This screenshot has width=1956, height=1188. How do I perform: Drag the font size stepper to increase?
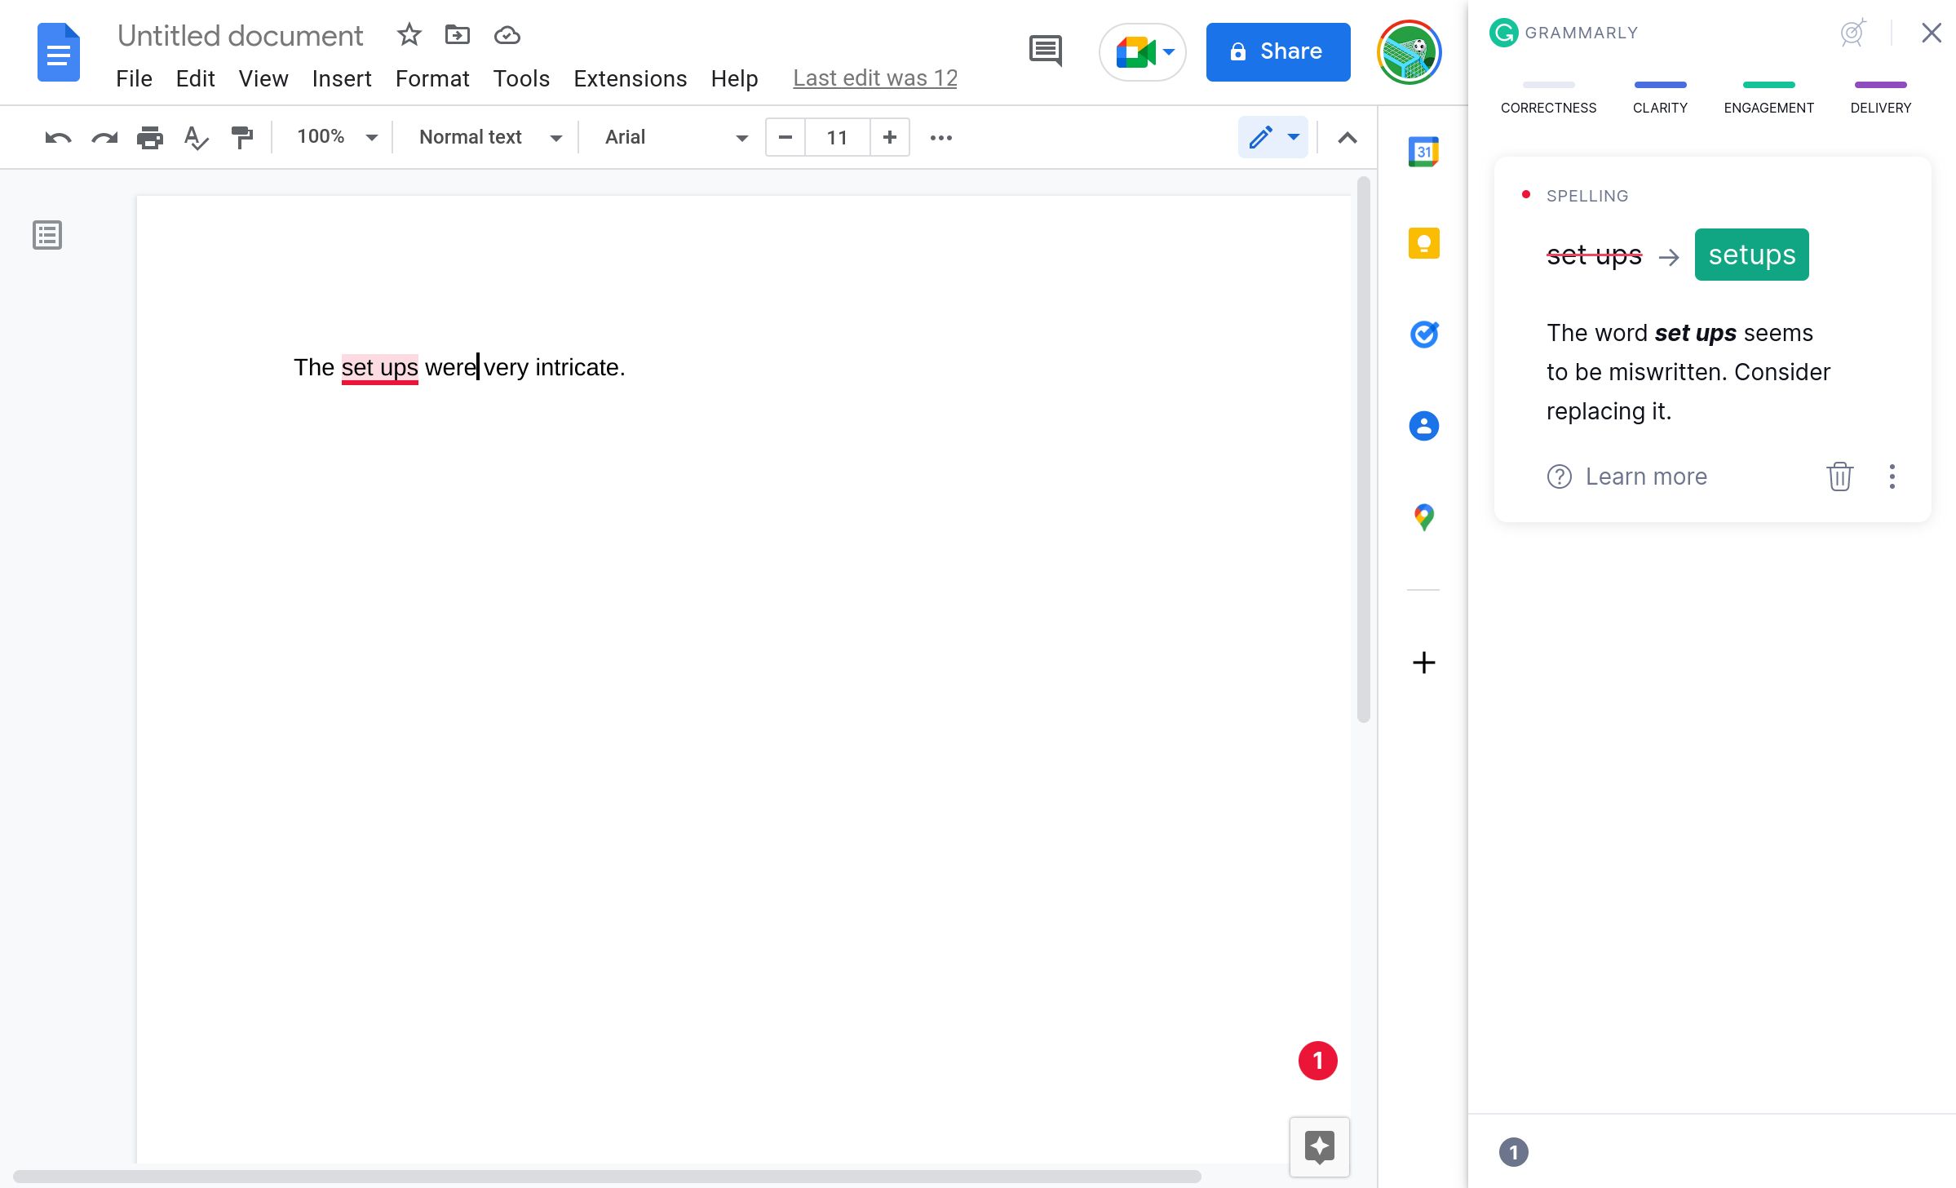click(x=888, y=137)
